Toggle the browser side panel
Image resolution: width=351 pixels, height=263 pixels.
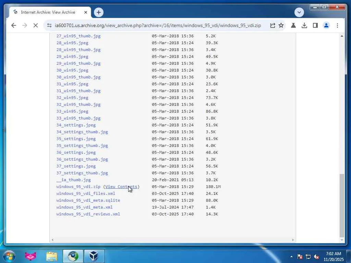click(x=315, y=25)
